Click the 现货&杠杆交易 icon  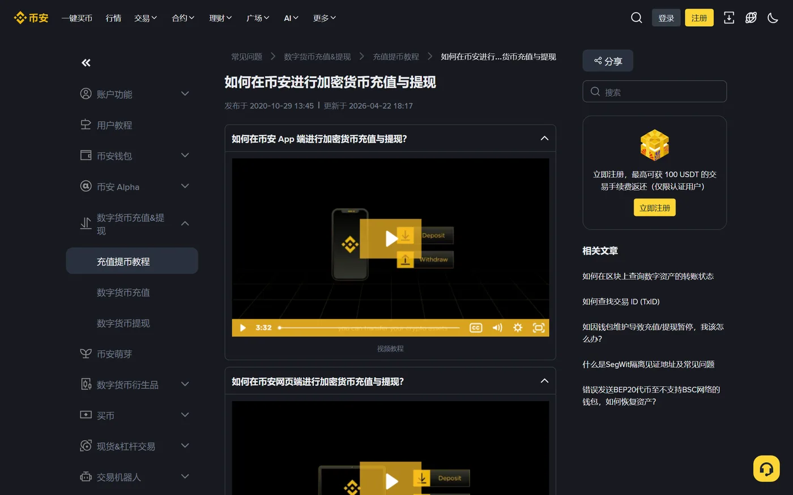point(86,446)
